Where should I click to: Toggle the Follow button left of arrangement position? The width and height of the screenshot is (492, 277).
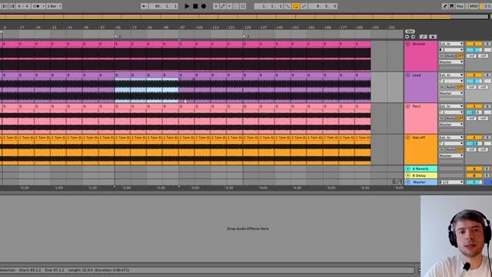tap(144, 6)
